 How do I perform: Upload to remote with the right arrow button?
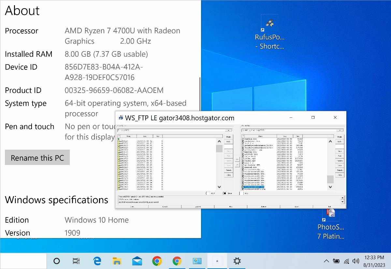point(237,165)
